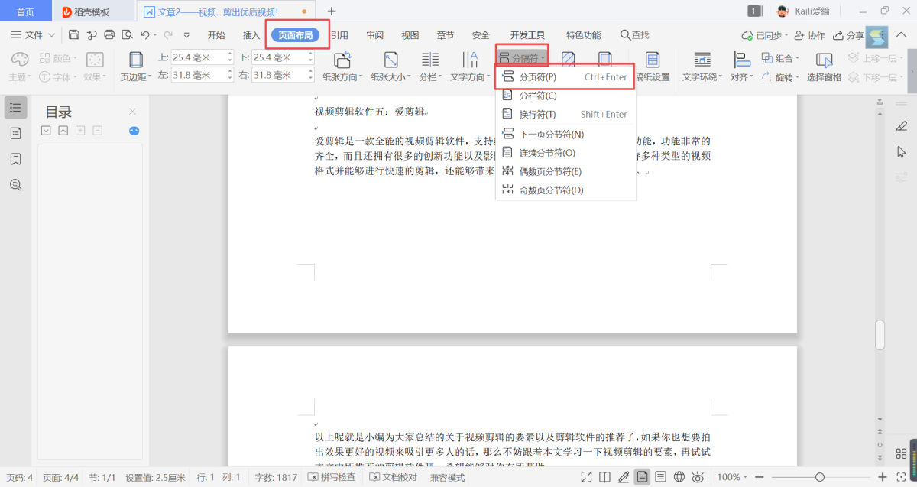Choose 下一页分节符(N) section break
This screenshot has height=487, width=917.
click(551, 135)
